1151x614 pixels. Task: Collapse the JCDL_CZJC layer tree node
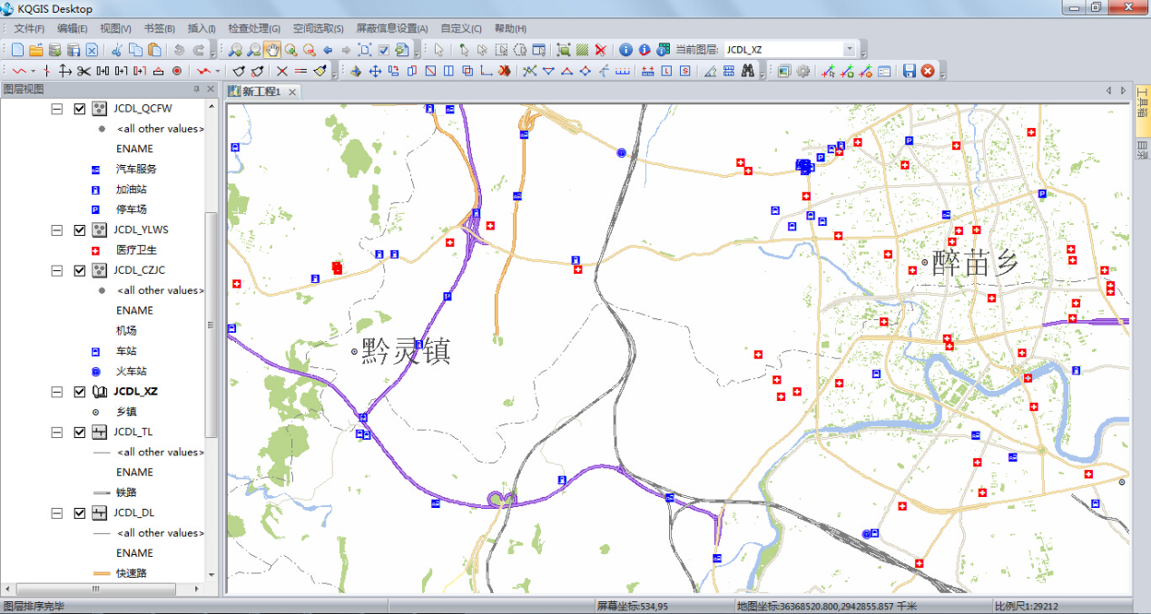click(57, 270)
